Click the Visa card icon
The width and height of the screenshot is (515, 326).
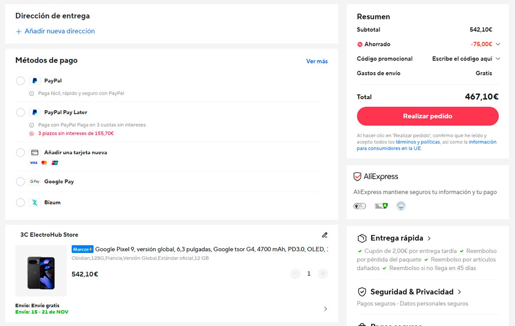click(x=33, y=162)
